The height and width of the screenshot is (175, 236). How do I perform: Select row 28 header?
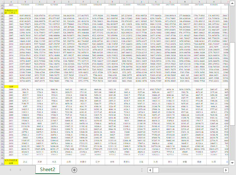[x=2, y=16]
